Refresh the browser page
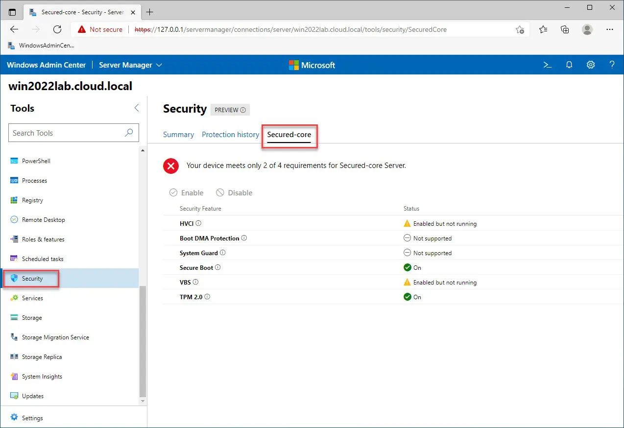The width and height of the screenshot is (624, 428). (x=57, y=29)
